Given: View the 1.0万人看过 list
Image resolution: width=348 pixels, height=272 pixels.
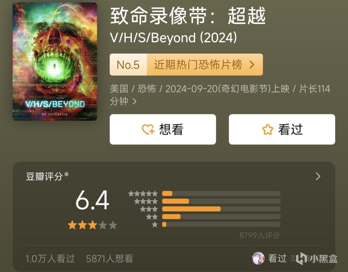Looking at the screenshot, I should tap(50, 259).
